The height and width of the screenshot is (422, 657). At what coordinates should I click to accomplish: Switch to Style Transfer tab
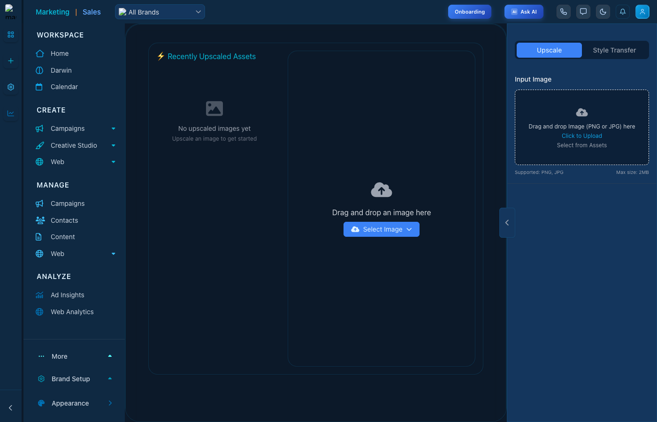[614, 50]
